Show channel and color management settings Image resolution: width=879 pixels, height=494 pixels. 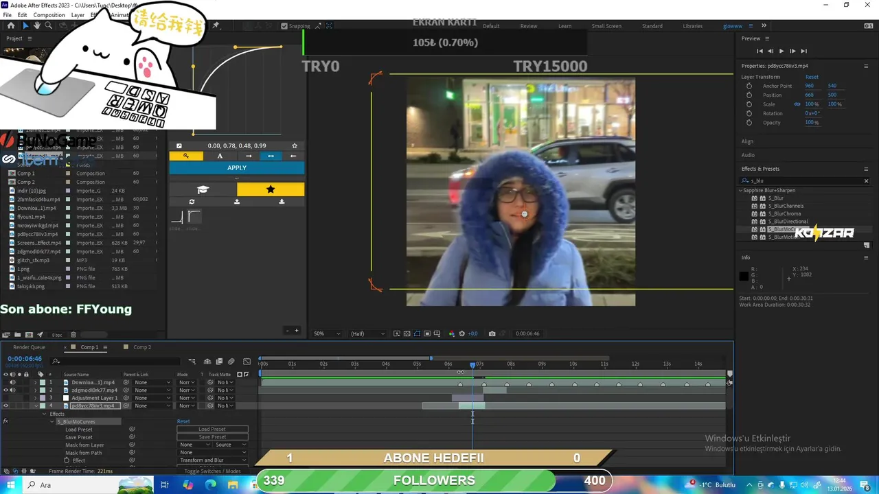(x=451, y=333)
